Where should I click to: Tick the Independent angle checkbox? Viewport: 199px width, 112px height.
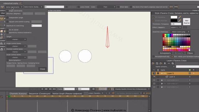7,18
